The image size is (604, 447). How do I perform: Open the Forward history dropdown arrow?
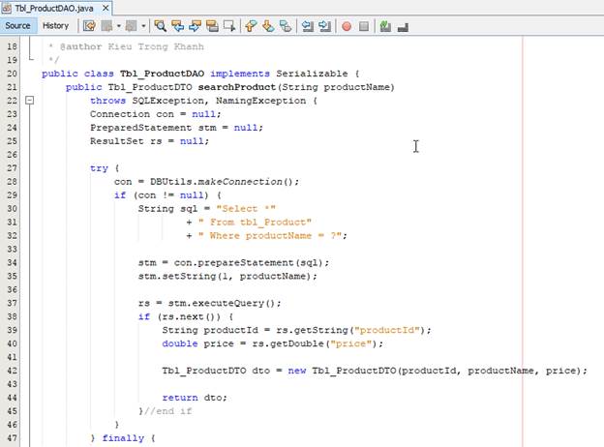click(x=143, y=26)
